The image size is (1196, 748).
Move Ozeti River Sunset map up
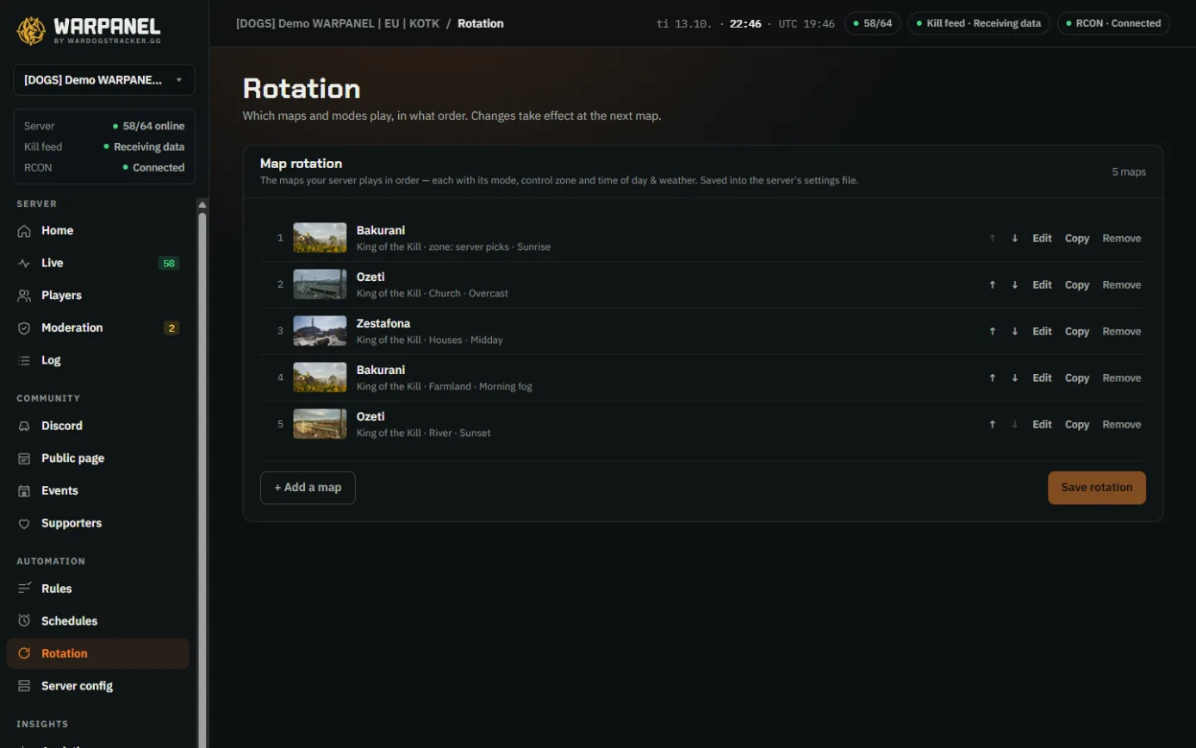coord(993,425)
